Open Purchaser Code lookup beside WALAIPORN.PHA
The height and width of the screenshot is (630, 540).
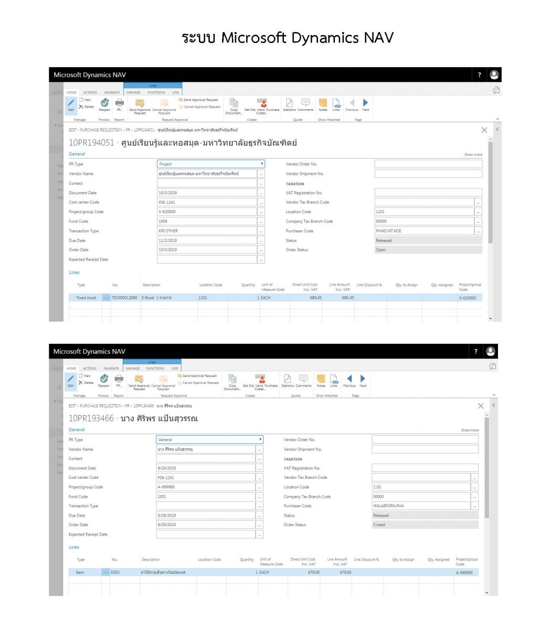coord(475,506)
